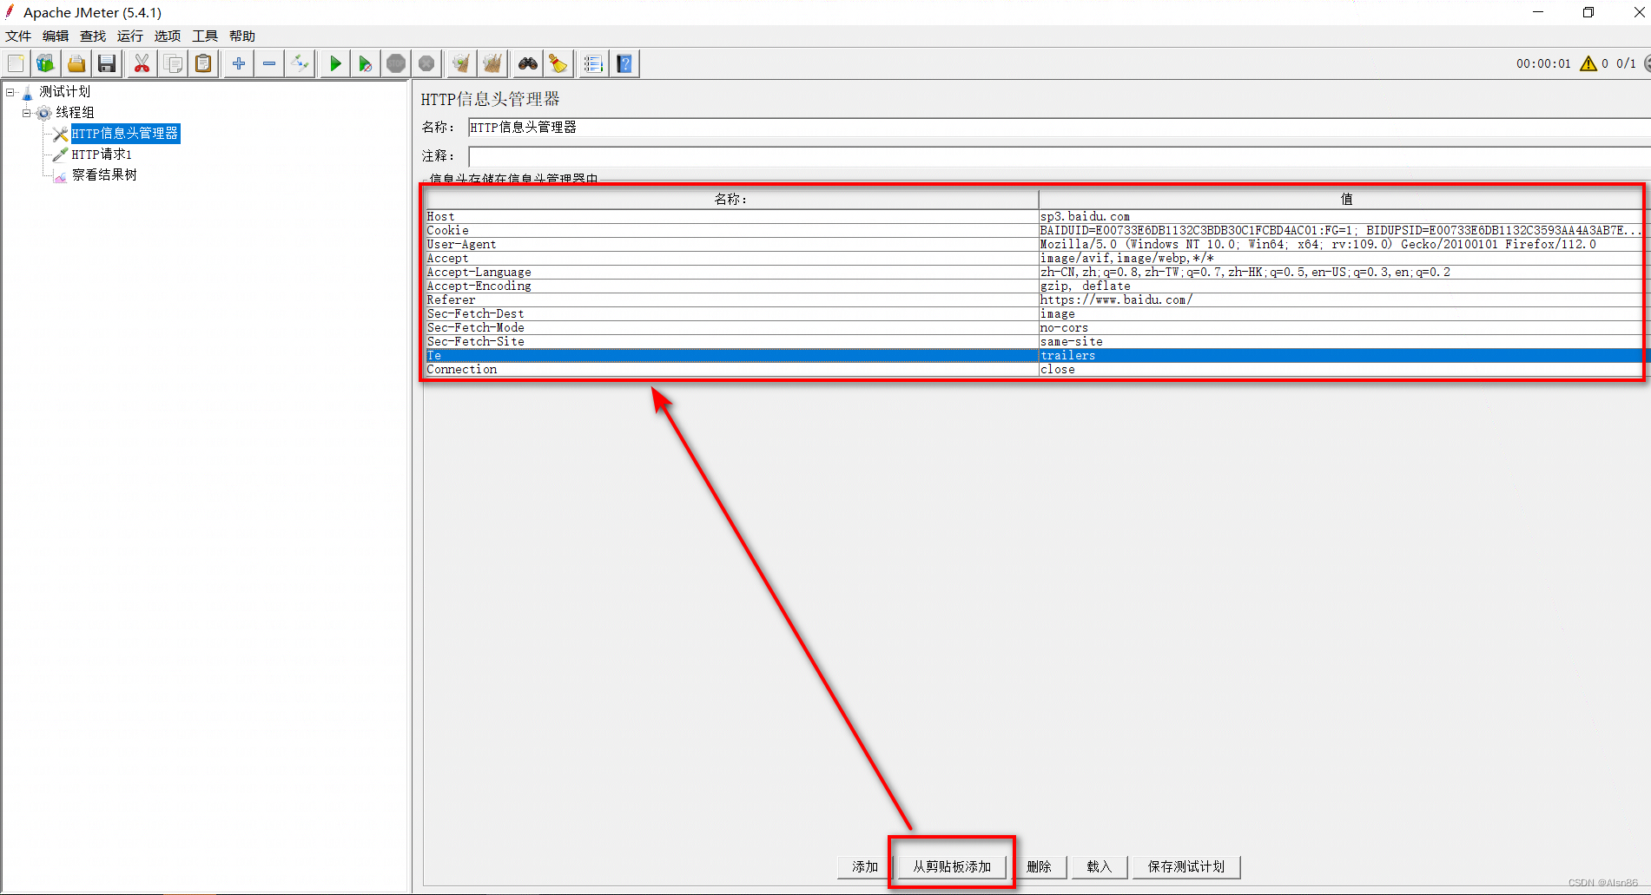Image resolution: width=1651 pixels, height=895 pixels.
Task: Click the Expand All plus icon
Action: pyautogui.click(x=239, y=63)
